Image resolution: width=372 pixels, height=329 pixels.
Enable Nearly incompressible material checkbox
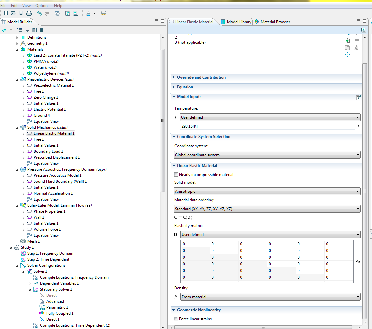(176, 175)
